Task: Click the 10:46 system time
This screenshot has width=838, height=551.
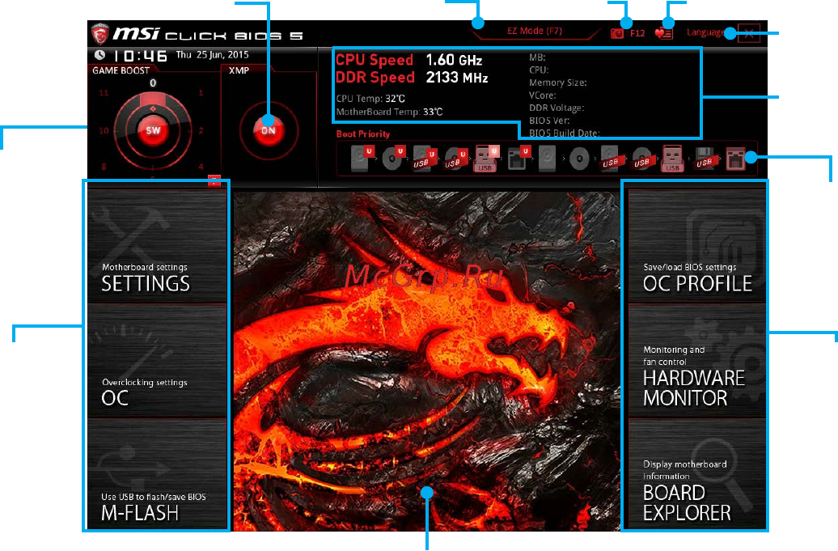Action: coord(141,56)
